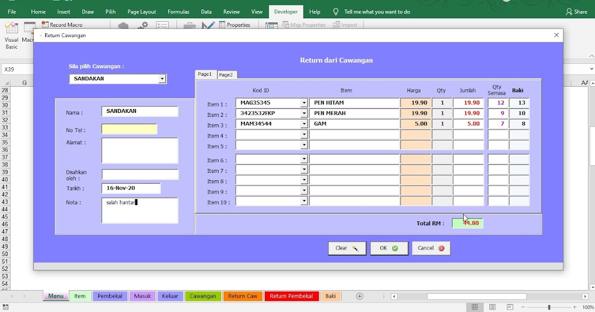Switch to Normal view in status bar

click(x=475, y=308)
